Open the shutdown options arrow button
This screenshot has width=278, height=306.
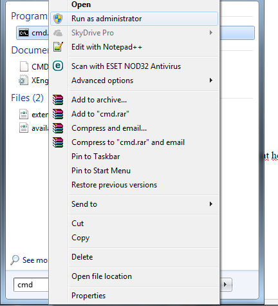tap(225, 285)
